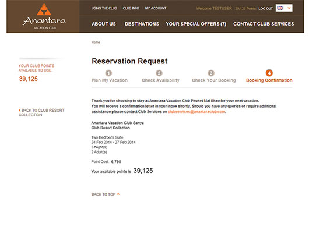Click step 4 orange circle icon
This screenshot has width=309, height=230.
click(269, 73)
